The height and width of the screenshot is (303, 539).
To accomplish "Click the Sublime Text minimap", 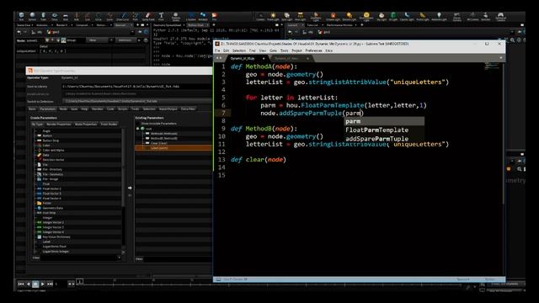I will 492,66.
